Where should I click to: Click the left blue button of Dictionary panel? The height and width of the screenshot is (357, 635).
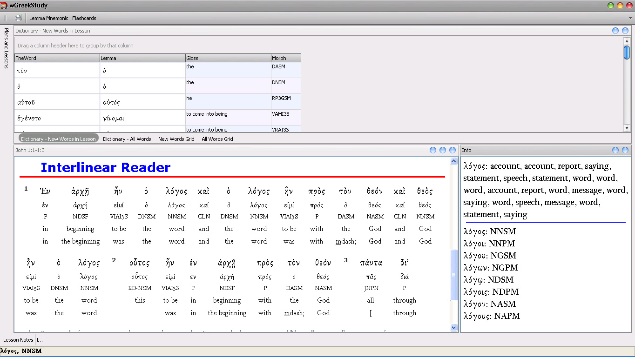(615, 31)
